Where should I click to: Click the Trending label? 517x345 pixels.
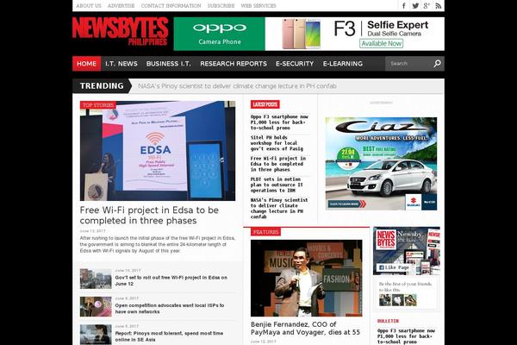point(102,86)
